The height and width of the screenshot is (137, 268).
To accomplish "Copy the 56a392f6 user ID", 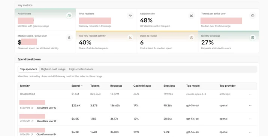I will (x=32, y=108).
